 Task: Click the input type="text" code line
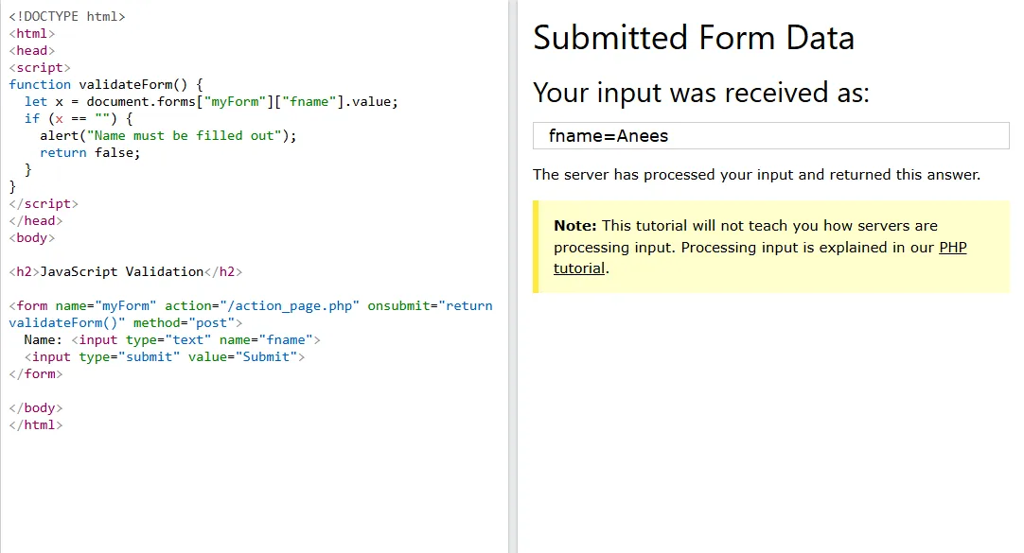pyautogui.click(x=171, y=339)
